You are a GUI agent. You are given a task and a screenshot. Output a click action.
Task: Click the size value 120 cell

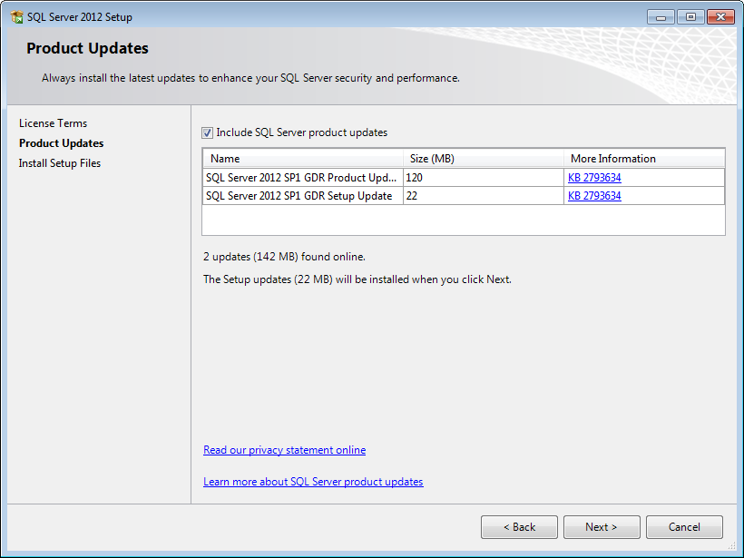coord(484,178)
